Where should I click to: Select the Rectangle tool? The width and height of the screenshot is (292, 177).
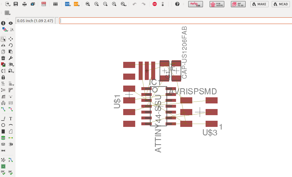[x=3, y=132]
